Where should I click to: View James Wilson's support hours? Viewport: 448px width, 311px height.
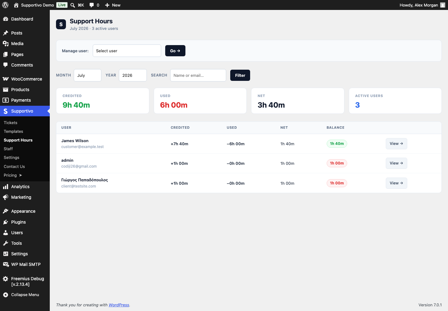point(396,144)
